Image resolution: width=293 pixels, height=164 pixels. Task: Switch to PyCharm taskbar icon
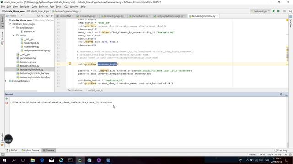coord(80,160)
